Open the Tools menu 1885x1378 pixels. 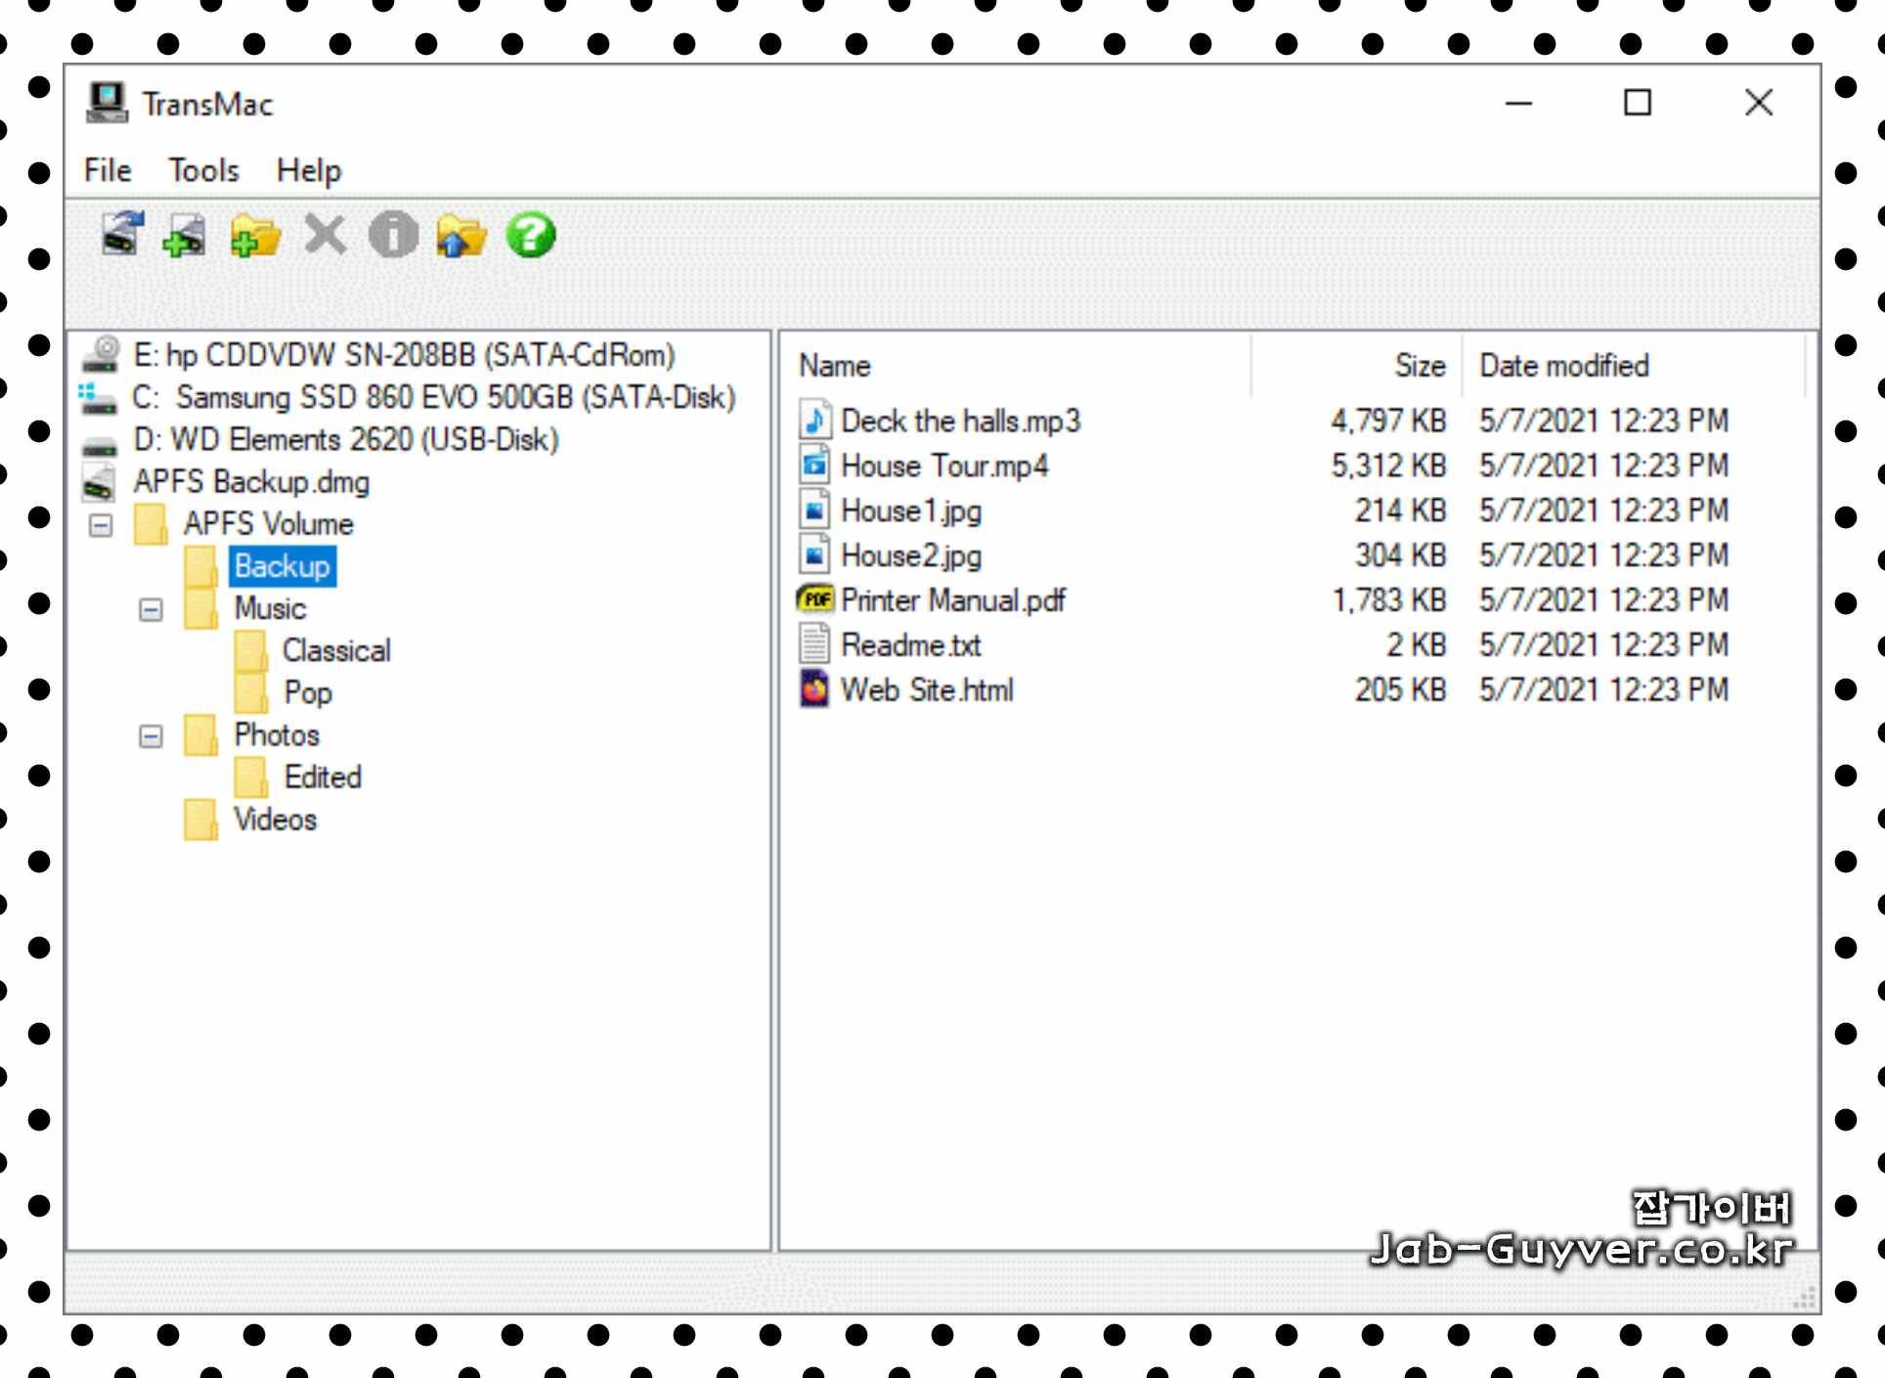[203, 171]
